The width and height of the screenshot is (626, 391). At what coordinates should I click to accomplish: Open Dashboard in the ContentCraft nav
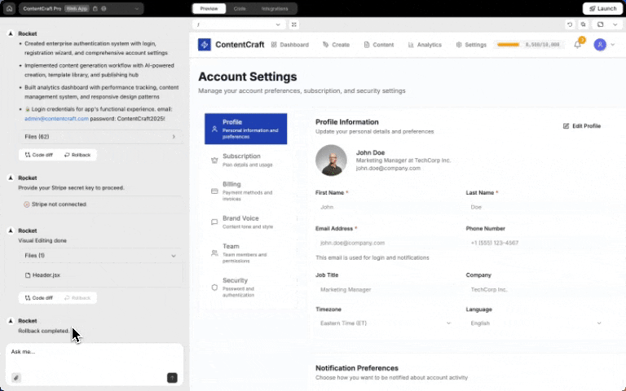tap(290, 45)
